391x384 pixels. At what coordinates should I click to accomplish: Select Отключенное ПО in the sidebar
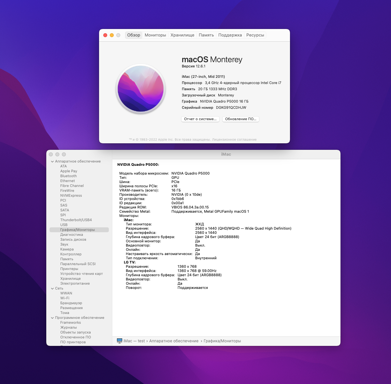(x=76, y=337)
